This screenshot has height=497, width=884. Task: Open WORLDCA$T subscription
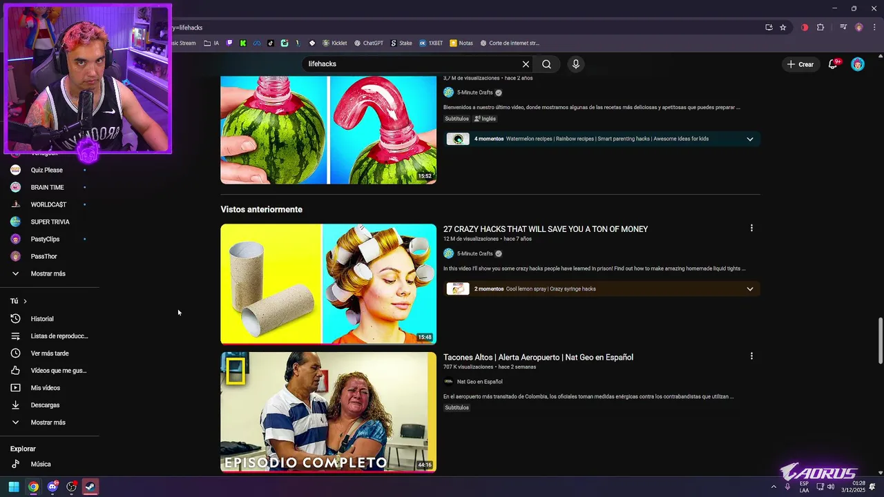(x=50, y=204)
